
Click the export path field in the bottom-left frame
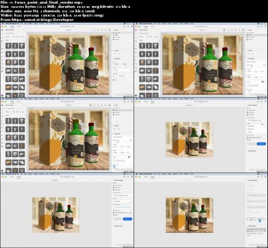122,207
